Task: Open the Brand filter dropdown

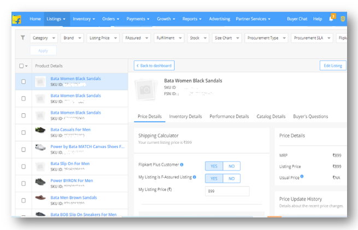Action: (x=72, y=38)
